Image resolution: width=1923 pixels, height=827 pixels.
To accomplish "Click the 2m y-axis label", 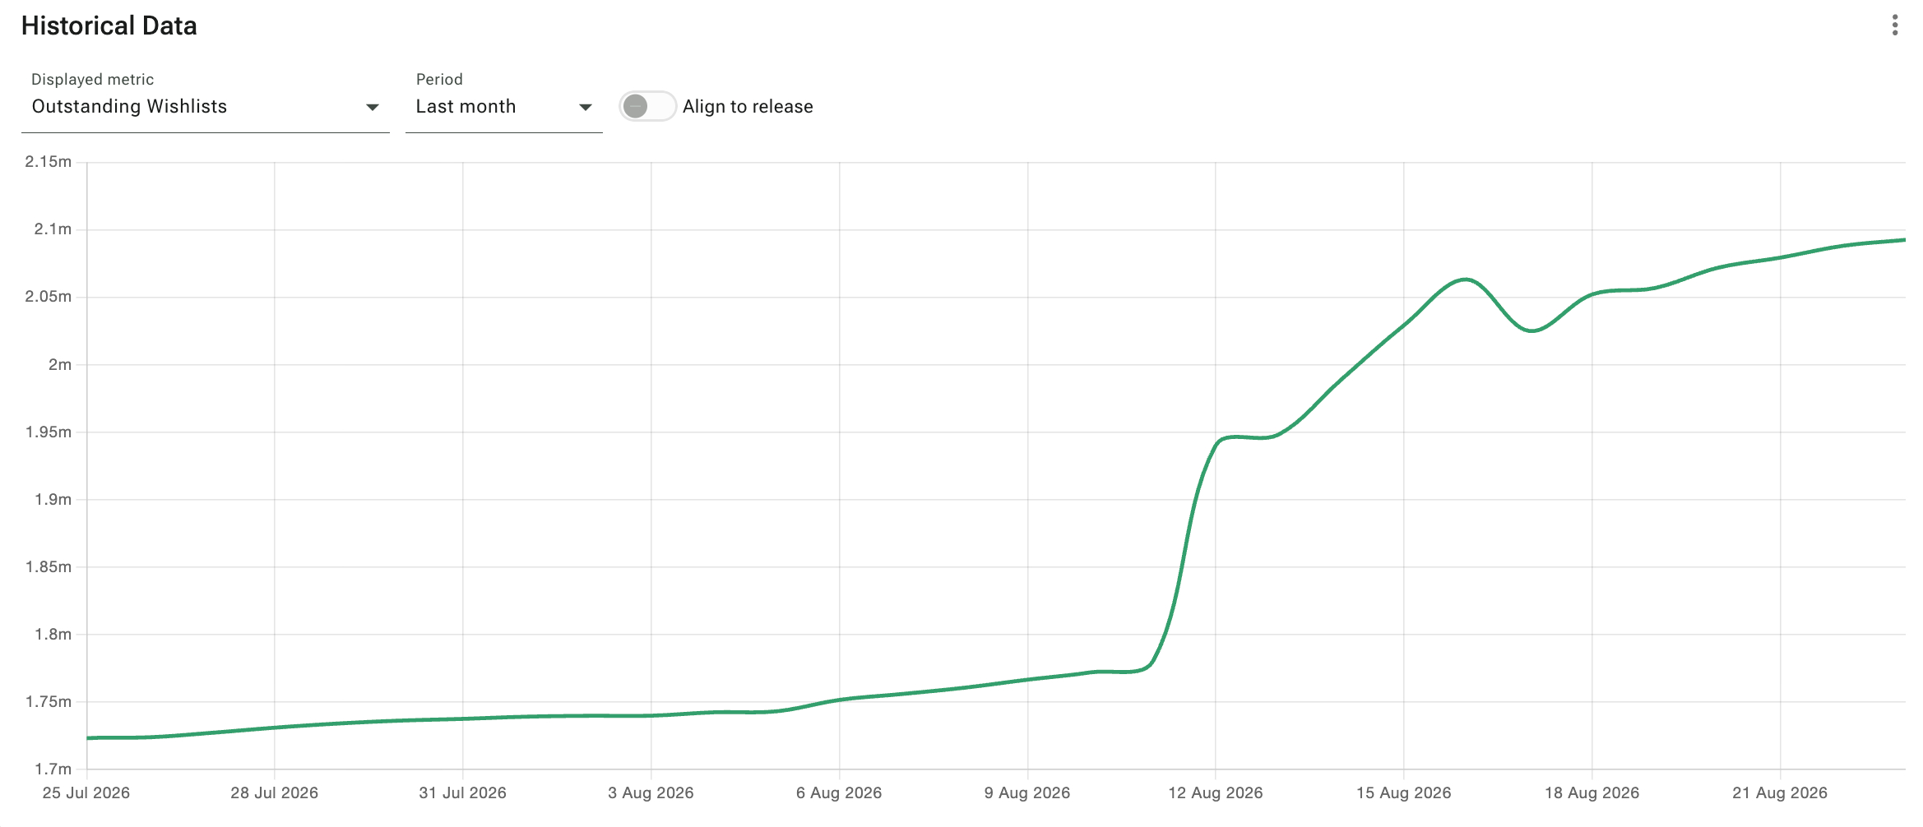I will (60, 364).
